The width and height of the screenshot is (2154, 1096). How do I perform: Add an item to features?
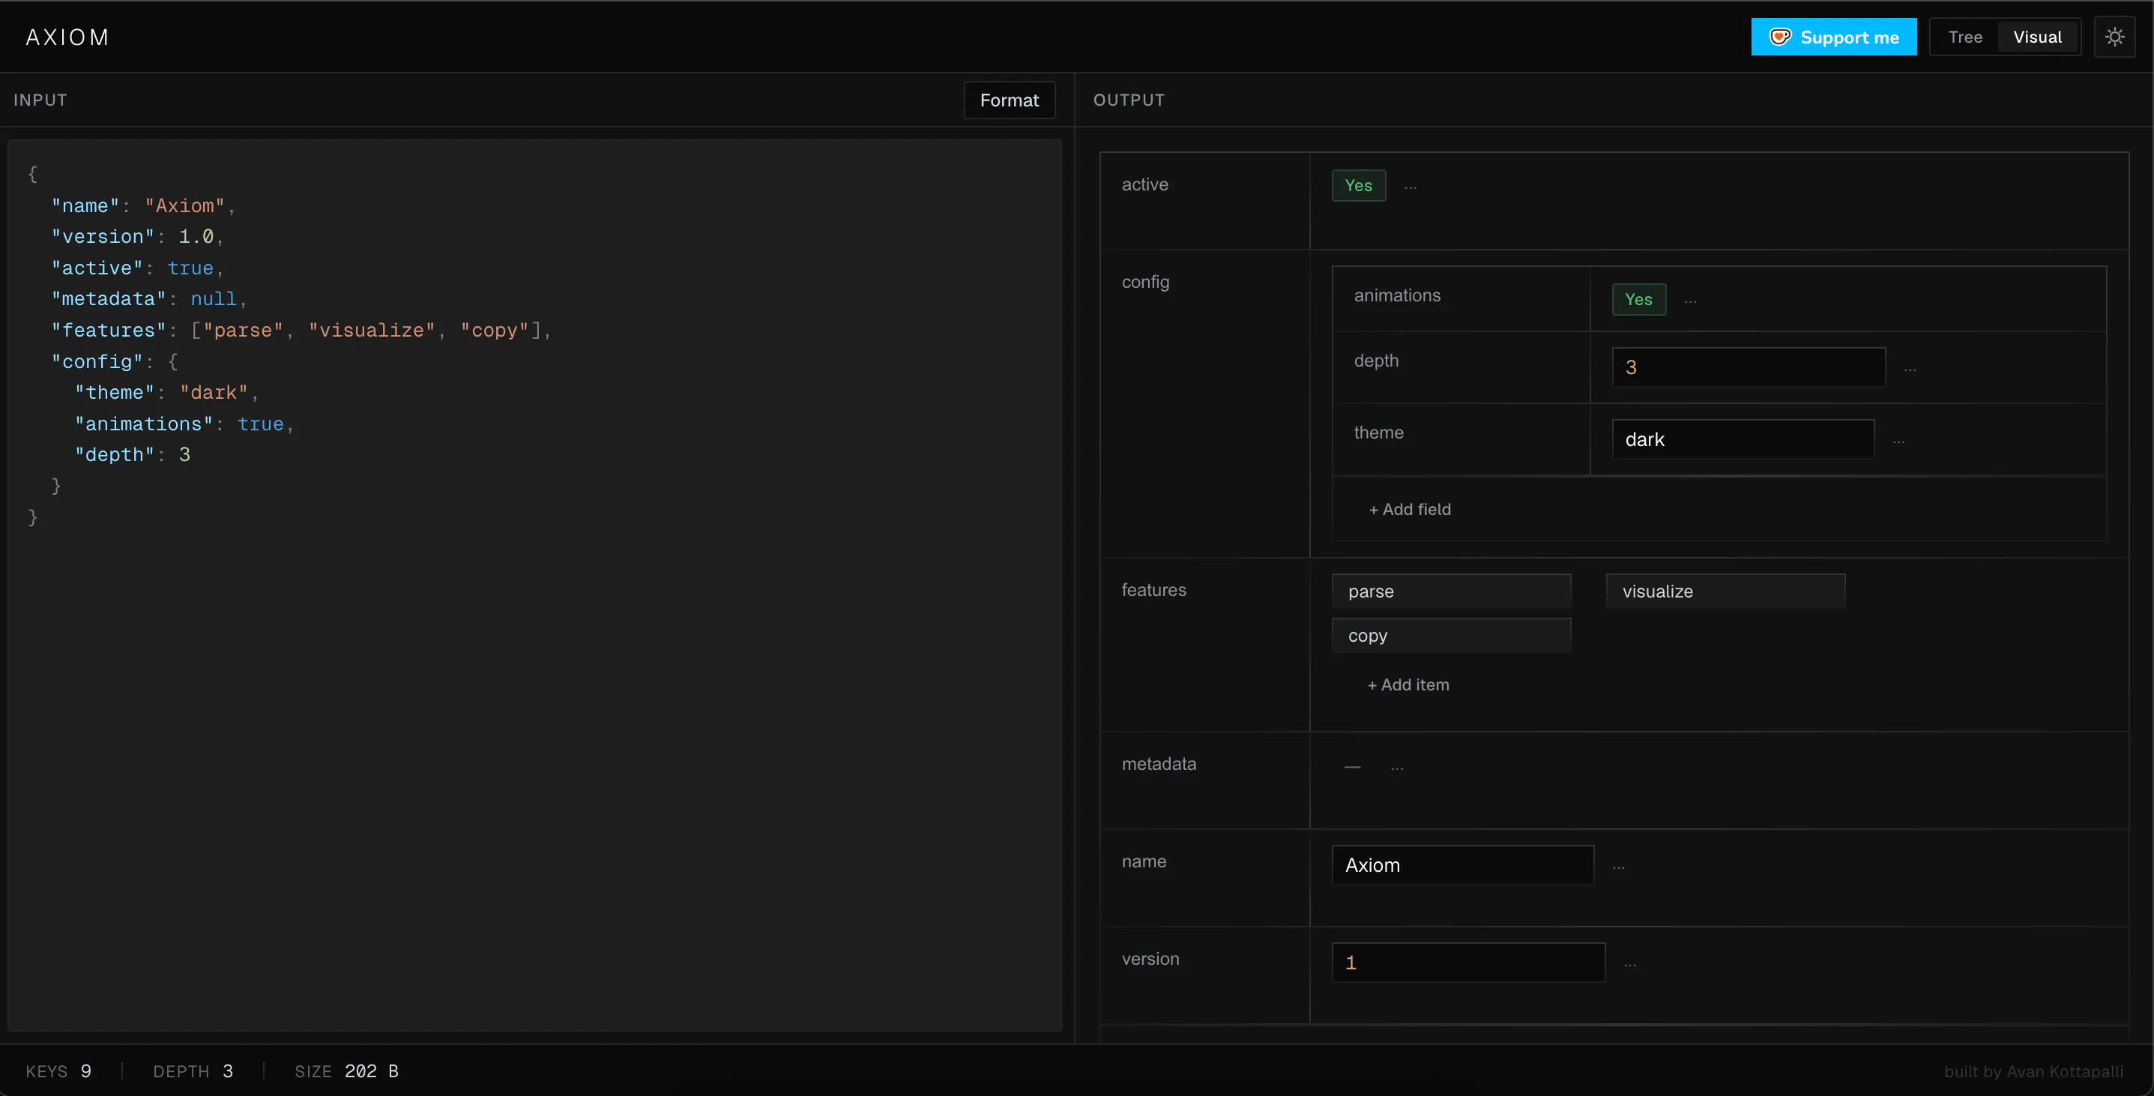coord(1408,684)
